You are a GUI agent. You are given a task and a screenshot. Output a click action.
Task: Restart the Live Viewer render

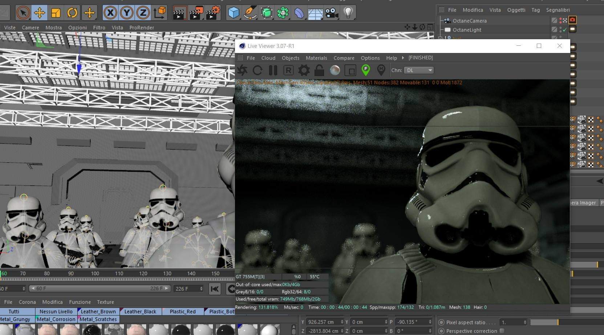258,70
